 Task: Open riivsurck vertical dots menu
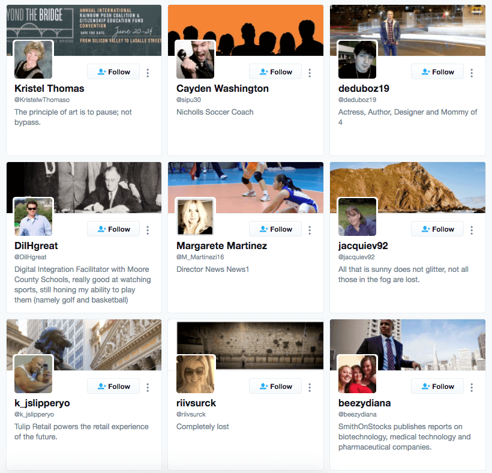click(310, 387)
